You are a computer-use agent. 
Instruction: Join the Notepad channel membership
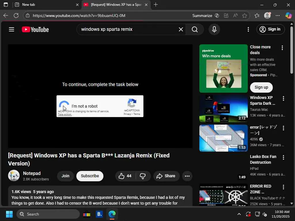65,176
